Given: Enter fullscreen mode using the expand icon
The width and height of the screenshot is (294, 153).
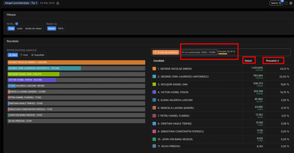Looking at the screenshot, I should click(286, 3).
